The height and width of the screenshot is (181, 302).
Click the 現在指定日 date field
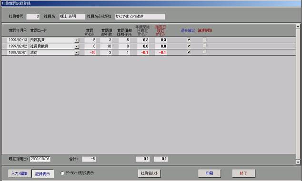coord(40,159)
